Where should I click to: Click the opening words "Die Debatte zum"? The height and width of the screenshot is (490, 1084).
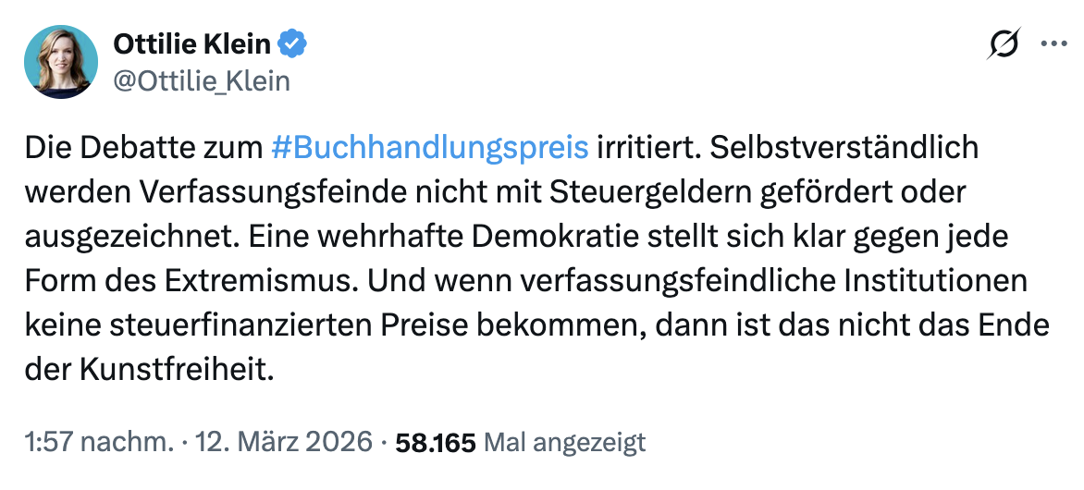[145, 147]
